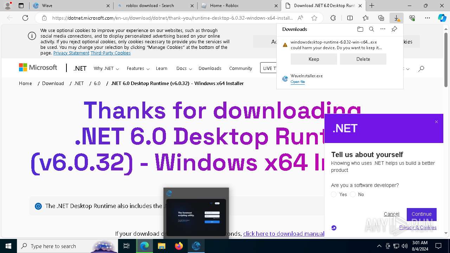This screenshot has width=450, height=253.
Task: Open the Privacy Statement link
Action: click(71, 53)
